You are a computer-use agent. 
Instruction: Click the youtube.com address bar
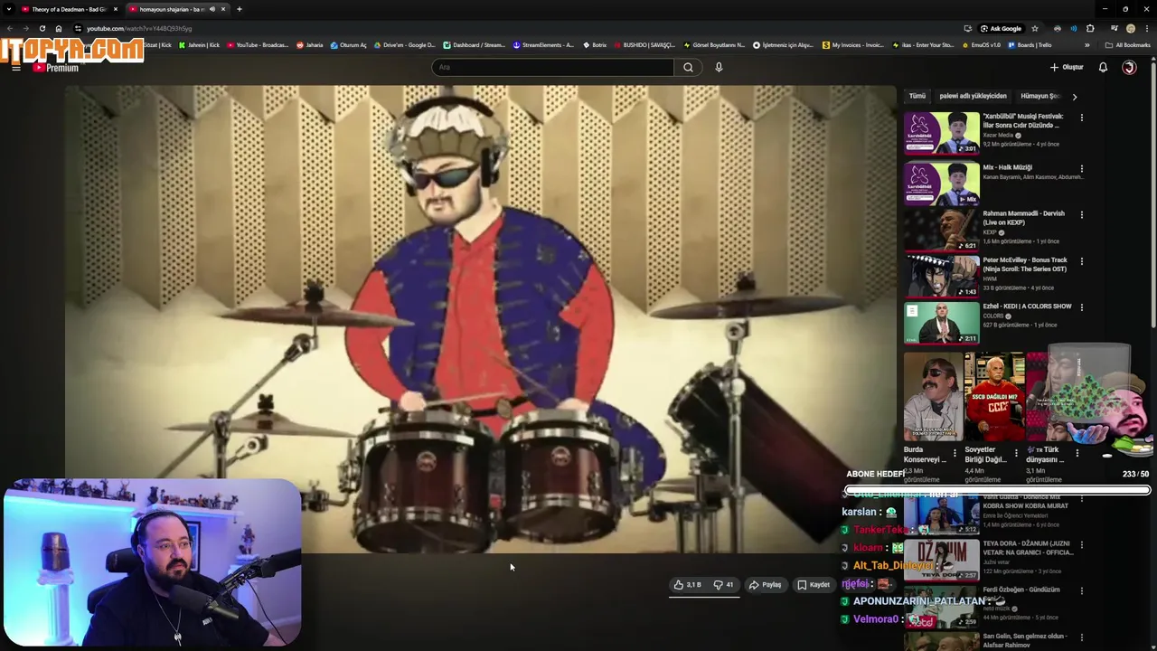tap(515, 28)
